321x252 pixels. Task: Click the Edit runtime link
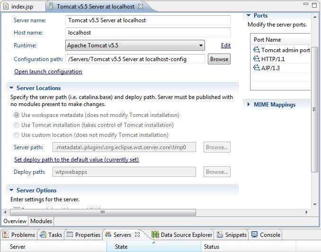tap(226, 45)
